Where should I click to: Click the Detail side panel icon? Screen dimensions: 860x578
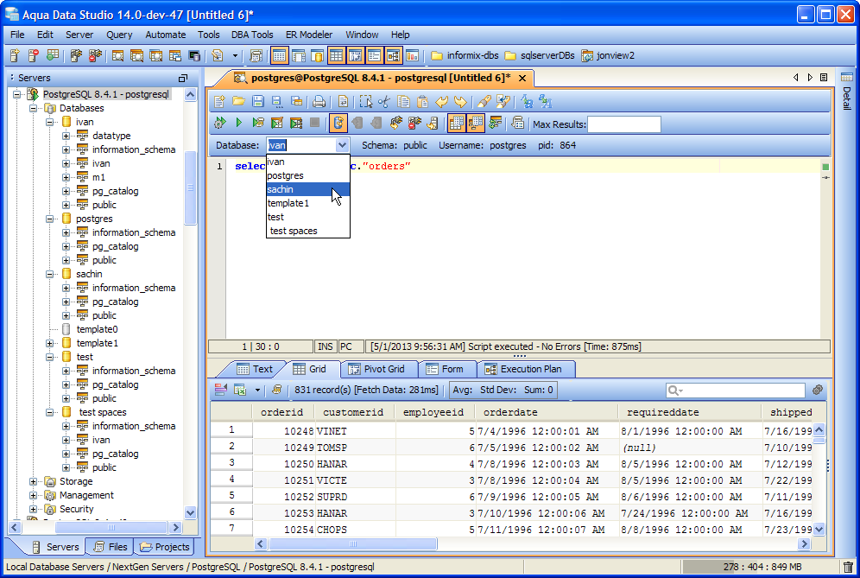pyautogui.click(x=847, y=78)
